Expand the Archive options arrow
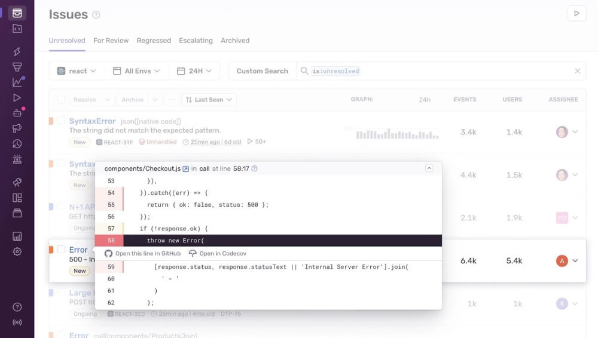 point(155,100)
